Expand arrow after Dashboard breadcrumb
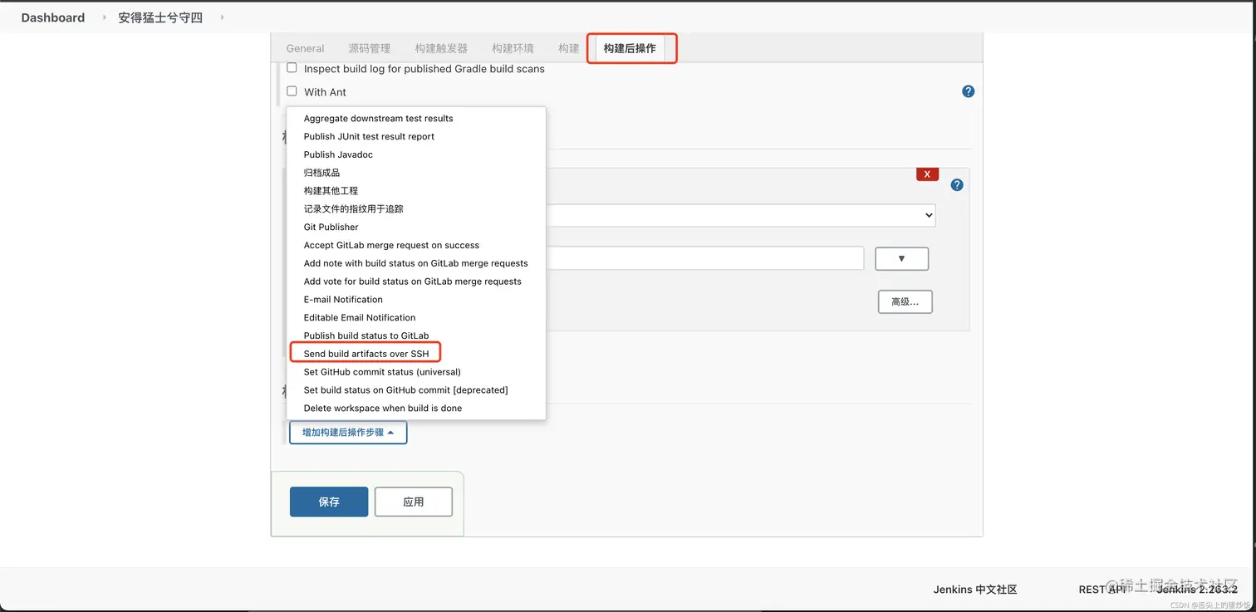The height and width of the screenshot is (612, 1256). point(105,17)
